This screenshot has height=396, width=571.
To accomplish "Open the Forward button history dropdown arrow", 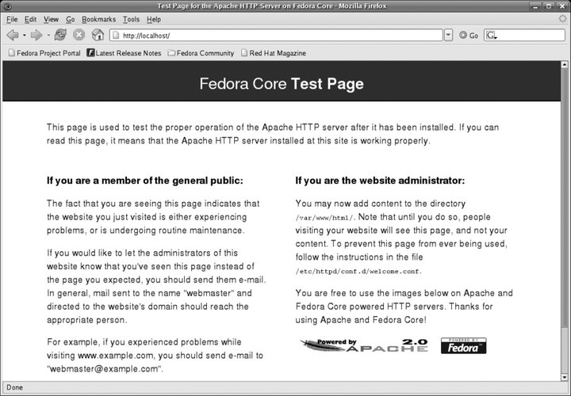I will tap(48, 36).
